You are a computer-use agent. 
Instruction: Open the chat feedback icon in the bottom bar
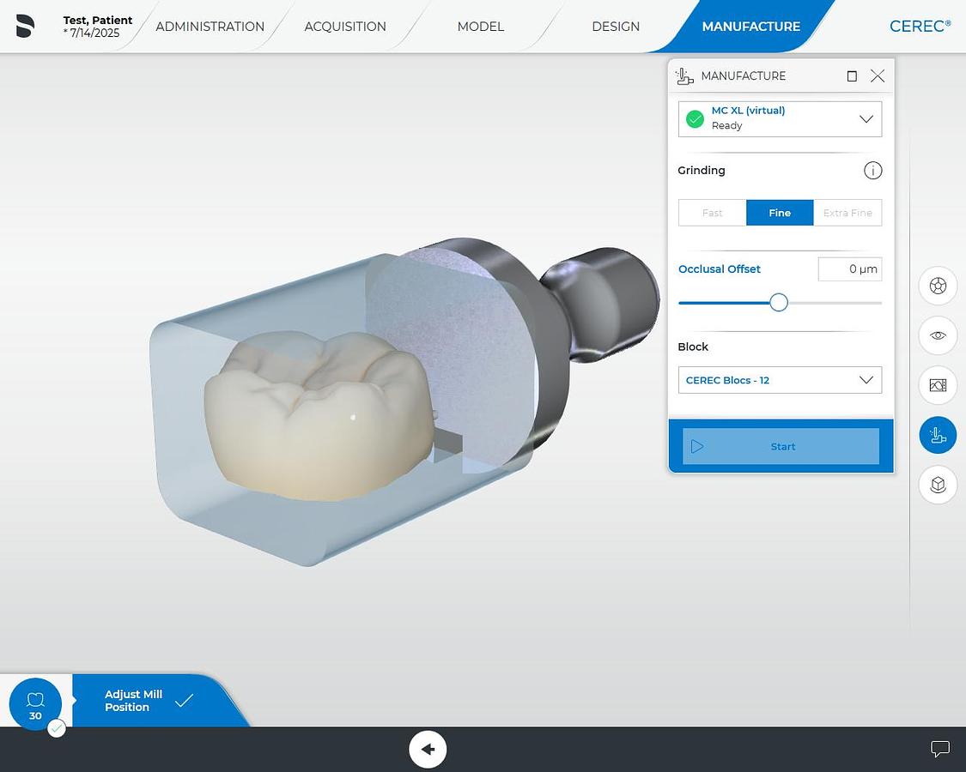click(x=940, y=749)
